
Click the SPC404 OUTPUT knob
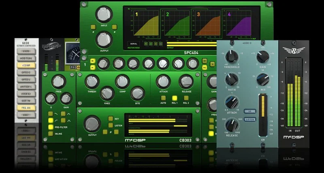[x=104, y=40]
